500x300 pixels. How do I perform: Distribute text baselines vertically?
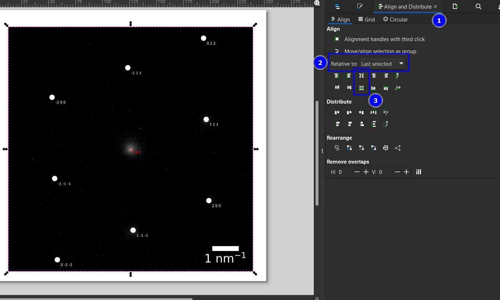[386, 124]
